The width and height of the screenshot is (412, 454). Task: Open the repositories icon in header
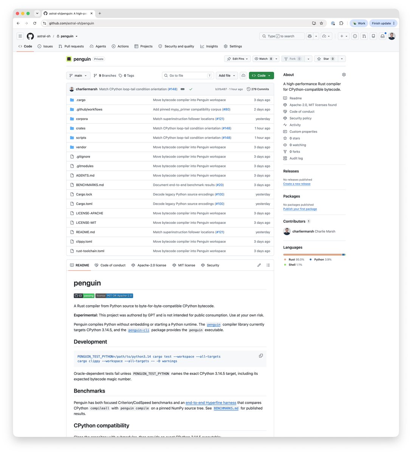[373, 36]
